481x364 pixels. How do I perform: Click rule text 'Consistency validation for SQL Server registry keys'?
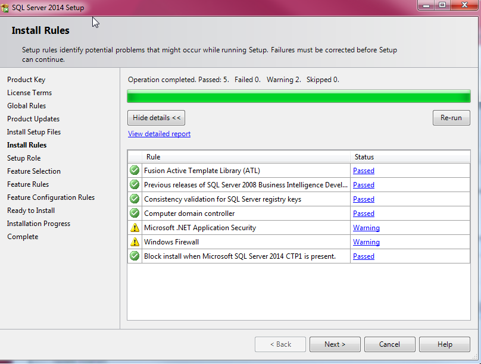223,199
